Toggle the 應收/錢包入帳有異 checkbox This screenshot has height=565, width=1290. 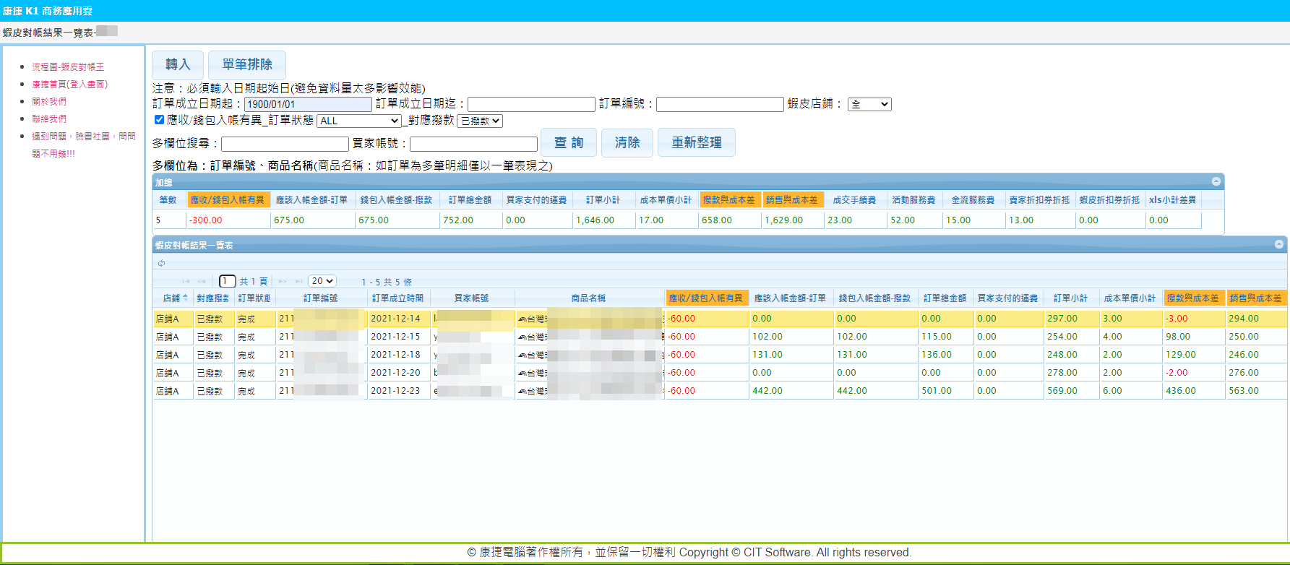pos(159,120)
